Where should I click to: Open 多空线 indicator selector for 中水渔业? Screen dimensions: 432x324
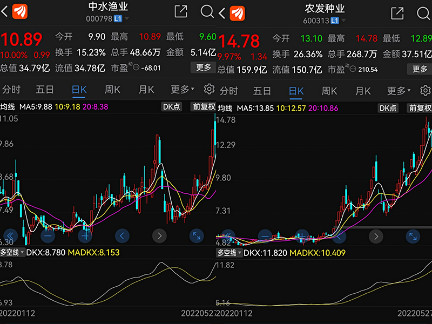point(12,252)
